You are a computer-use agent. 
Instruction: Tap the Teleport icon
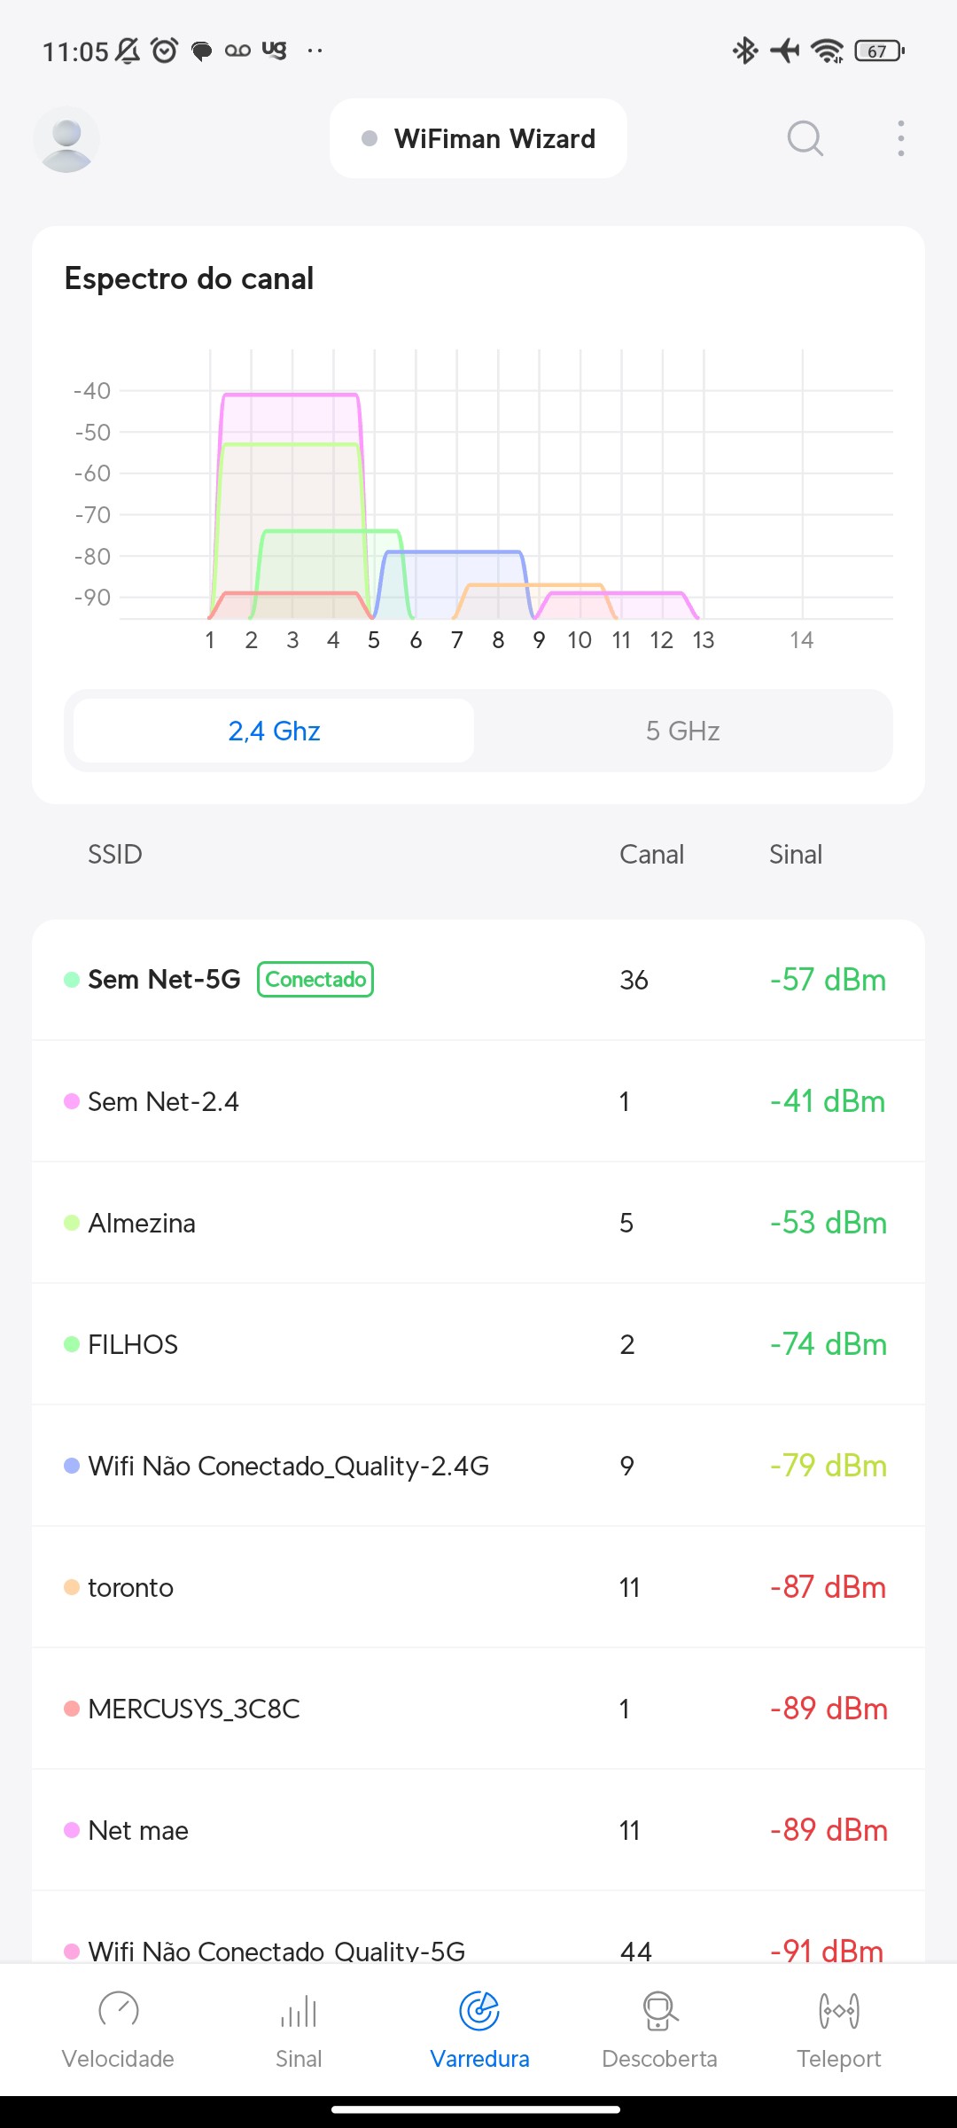click(x=838, y=2010)
